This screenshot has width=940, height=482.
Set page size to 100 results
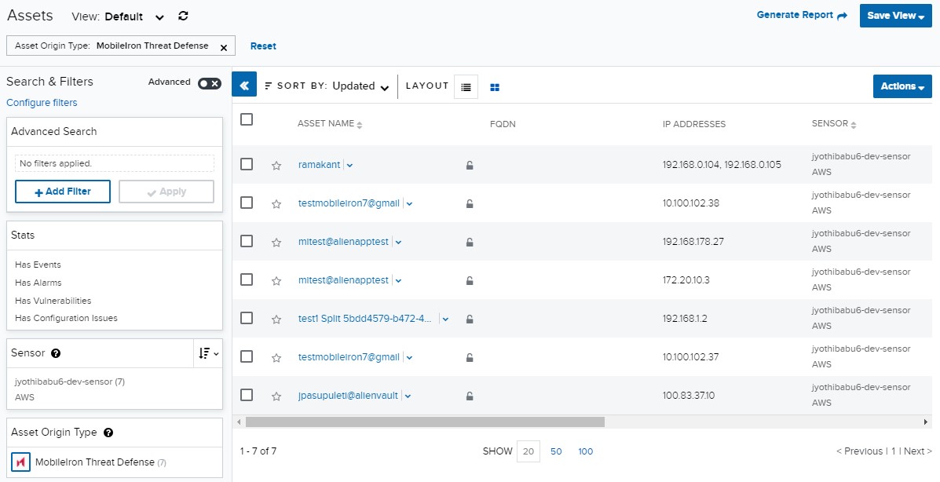[585, 451]
